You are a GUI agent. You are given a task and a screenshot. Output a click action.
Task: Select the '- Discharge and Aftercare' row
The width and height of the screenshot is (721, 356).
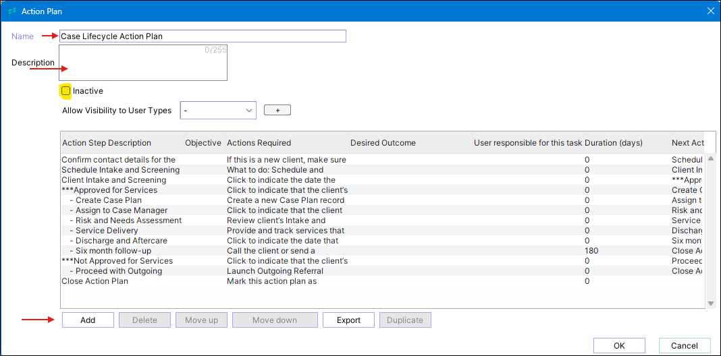tap(382, 241)
